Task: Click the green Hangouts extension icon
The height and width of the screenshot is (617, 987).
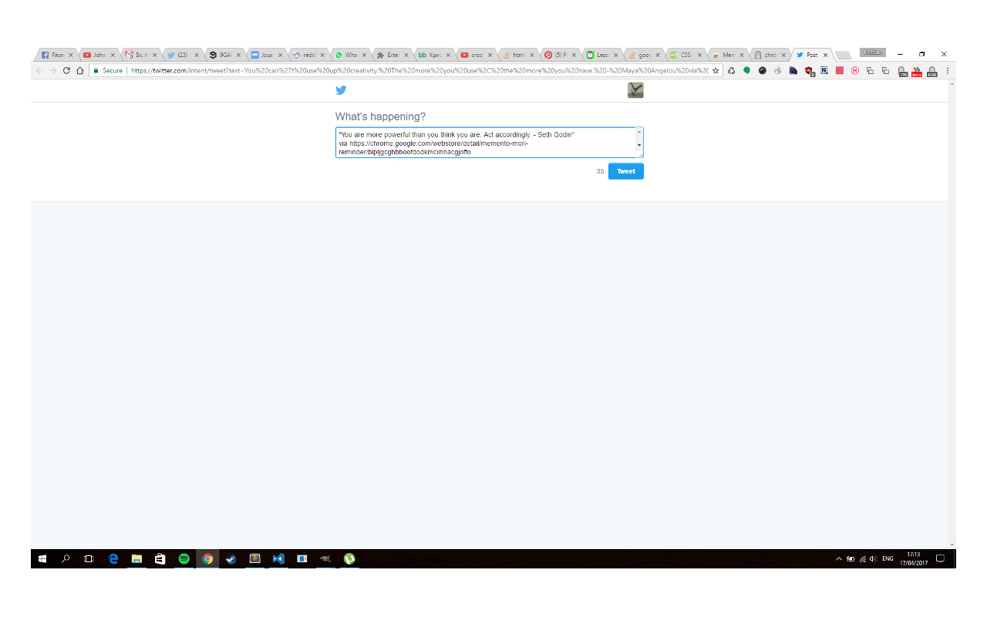Action: tap(746, 70)
